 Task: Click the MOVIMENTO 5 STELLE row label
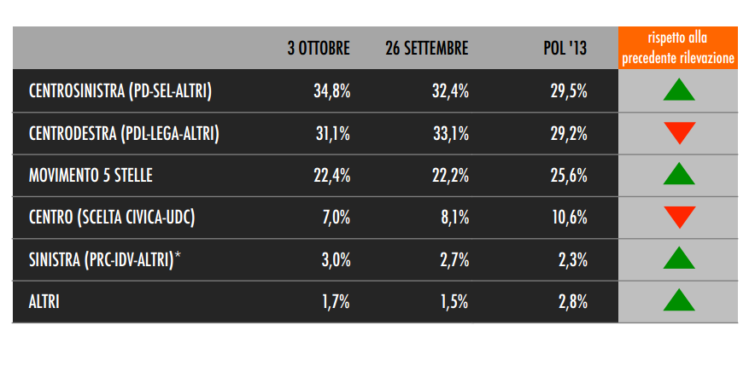pyautogui.click(x=91, y=176)
